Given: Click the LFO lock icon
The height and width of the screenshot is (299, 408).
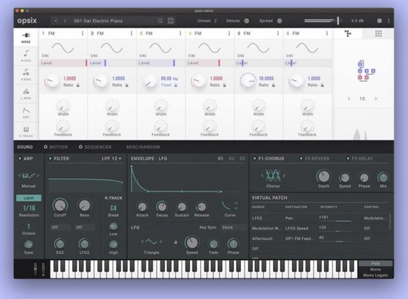Looking at the screenshot, I should coord(176,242).
